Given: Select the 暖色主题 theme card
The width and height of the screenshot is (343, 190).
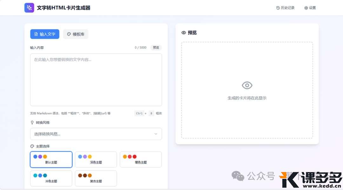Looking at the screenshot, I should coord(141,160).
